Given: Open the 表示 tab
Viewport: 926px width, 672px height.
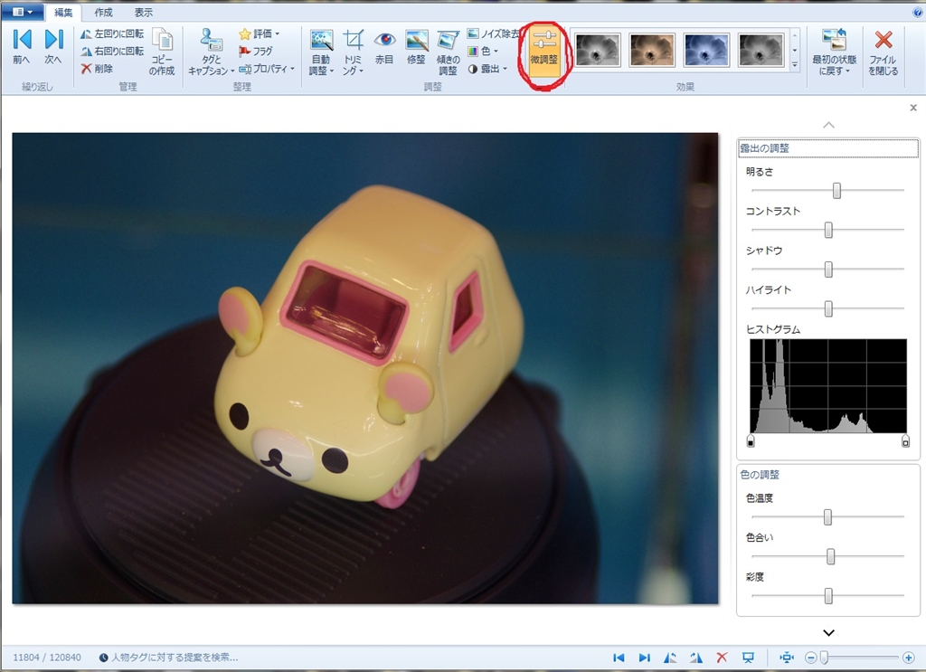Looking at the screenshot, I should 143,13.
